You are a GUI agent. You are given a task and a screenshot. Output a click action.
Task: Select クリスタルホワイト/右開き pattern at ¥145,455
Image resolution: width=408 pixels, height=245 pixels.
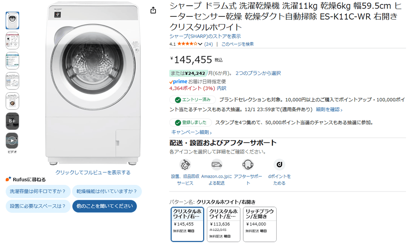[x=187, y=224]
